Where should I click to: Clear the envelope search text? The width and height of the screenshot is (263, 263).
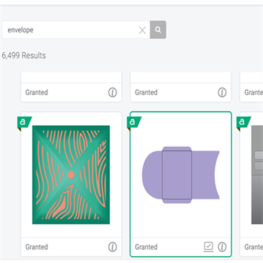(x=142, y=30)
